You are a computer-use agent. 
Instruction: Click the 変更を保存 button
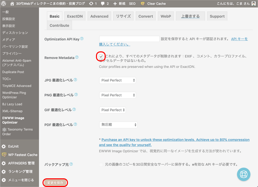55,183
